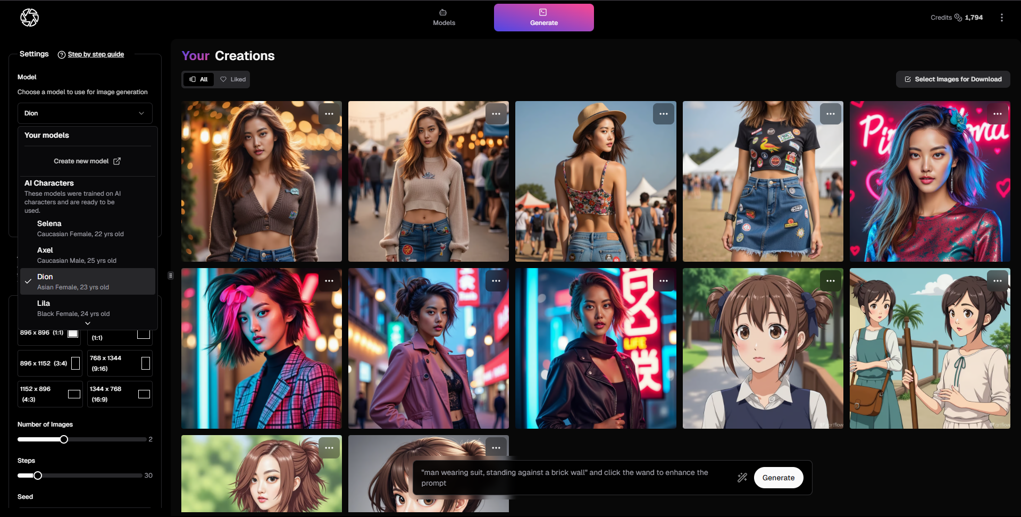Open options menu on the straw hat image
This screenshot has height=517, width=1021.
(664, 113)
